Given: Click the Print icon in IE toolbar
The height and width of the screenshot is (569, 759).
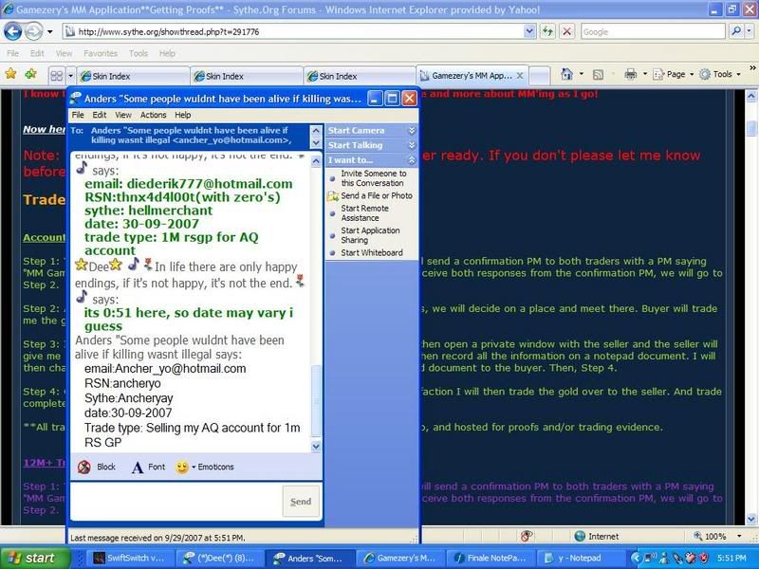Looking at the screenshot, I should [x=631, y=74].
